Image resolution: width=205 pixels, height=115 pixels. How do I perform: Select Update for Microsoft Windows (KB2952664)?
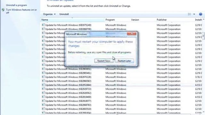(68, 85)
